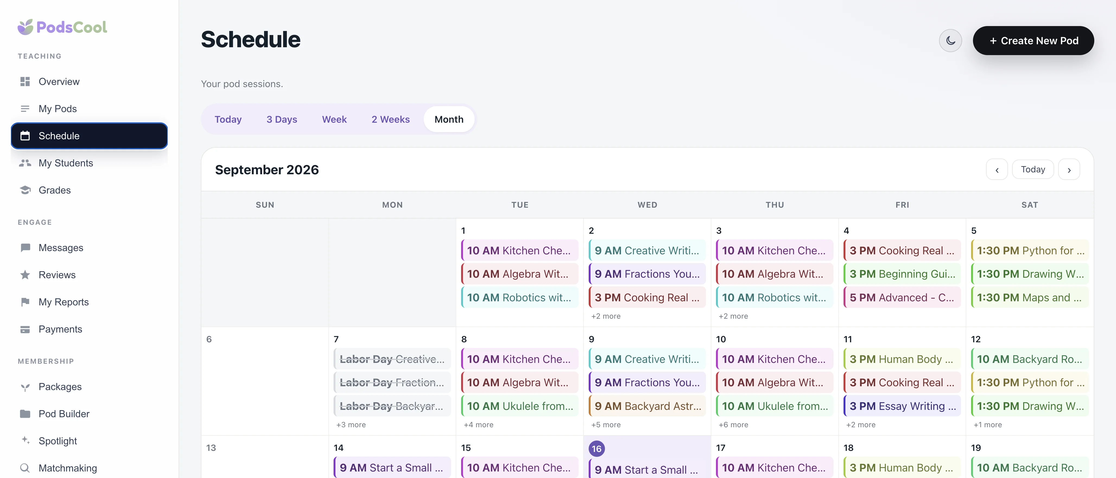Open 10 AM Backyard event on September 12
Image resolution: width=1116 pixels, height=478 pixels.
[1030, 359]
